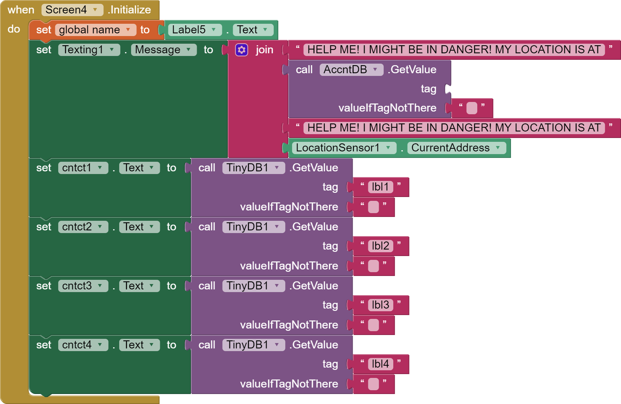This screenshot has width=621, height=404.
Task: Open the CurrentAddress property dropdown
Action: point(457,148)
